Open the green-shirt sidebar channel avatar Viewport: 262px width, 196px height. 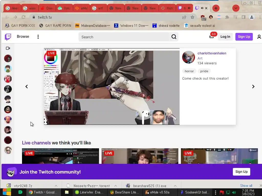[x=8, y=69]
